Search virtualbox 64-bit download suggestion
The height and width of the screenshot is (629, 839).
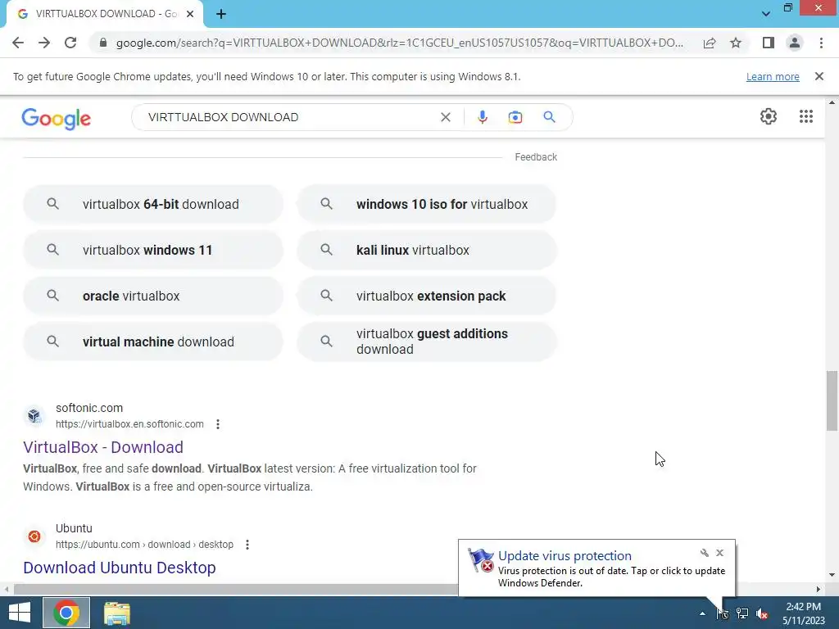click(x=153, y=204)
